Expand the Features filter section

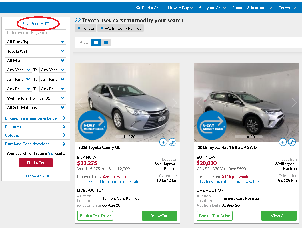(36, 127)
